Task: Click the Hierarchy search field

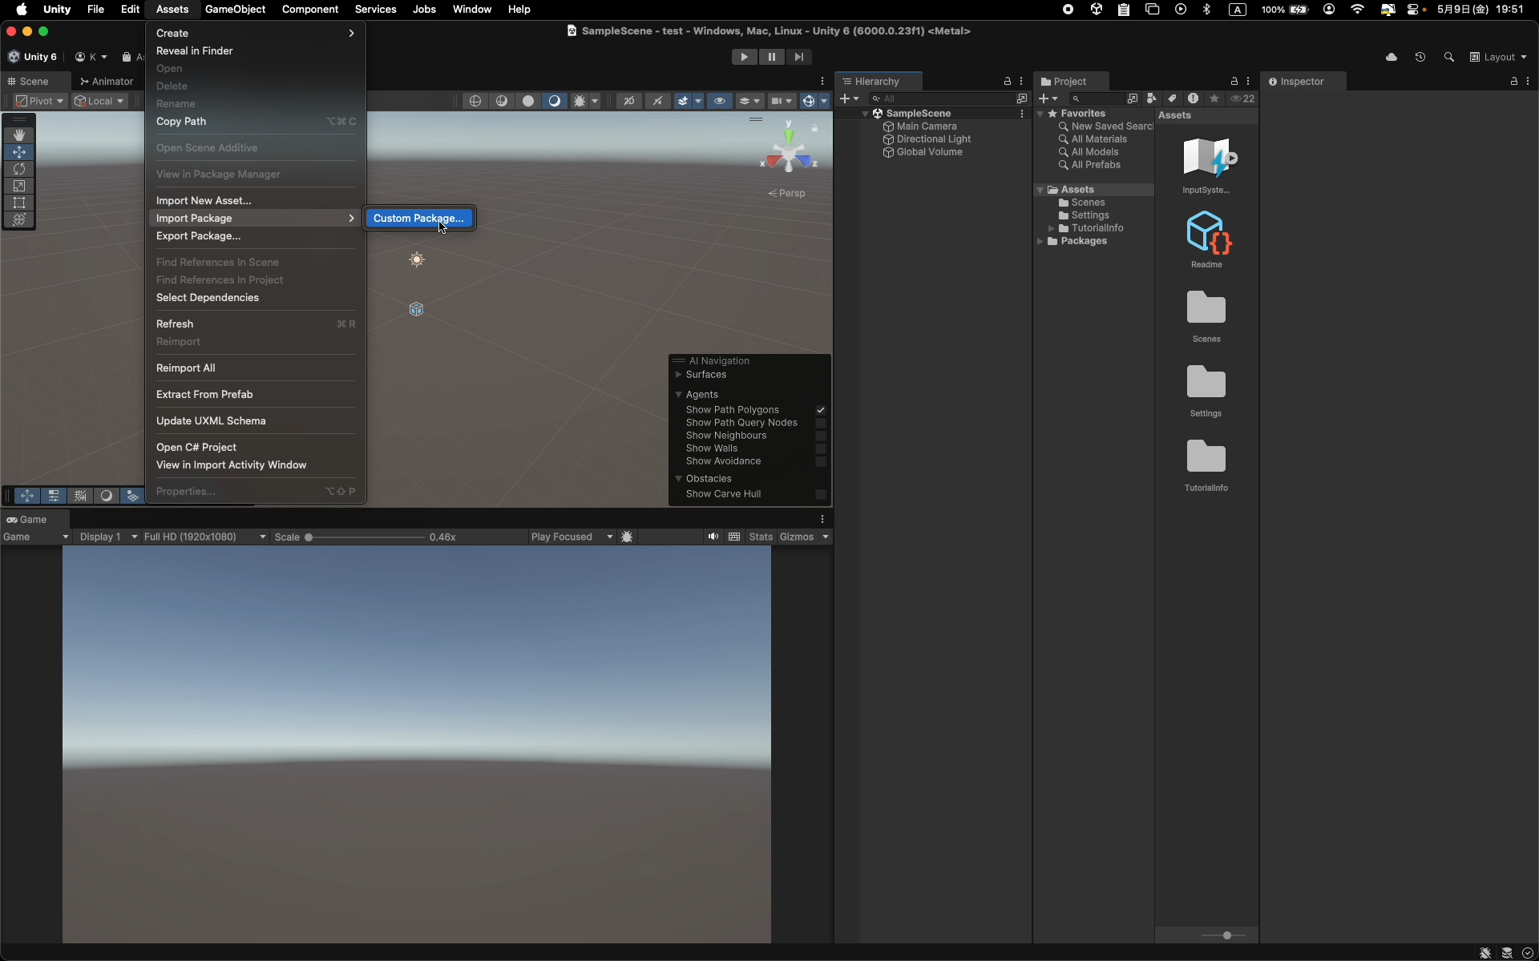Action: [942, 99]
